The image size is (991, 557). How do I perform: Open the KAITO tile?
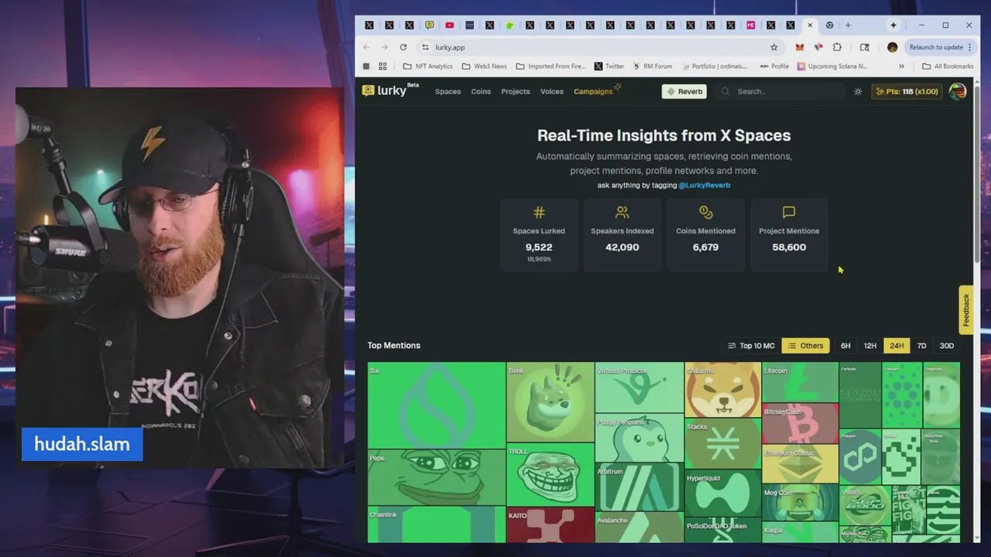(550, 525)
